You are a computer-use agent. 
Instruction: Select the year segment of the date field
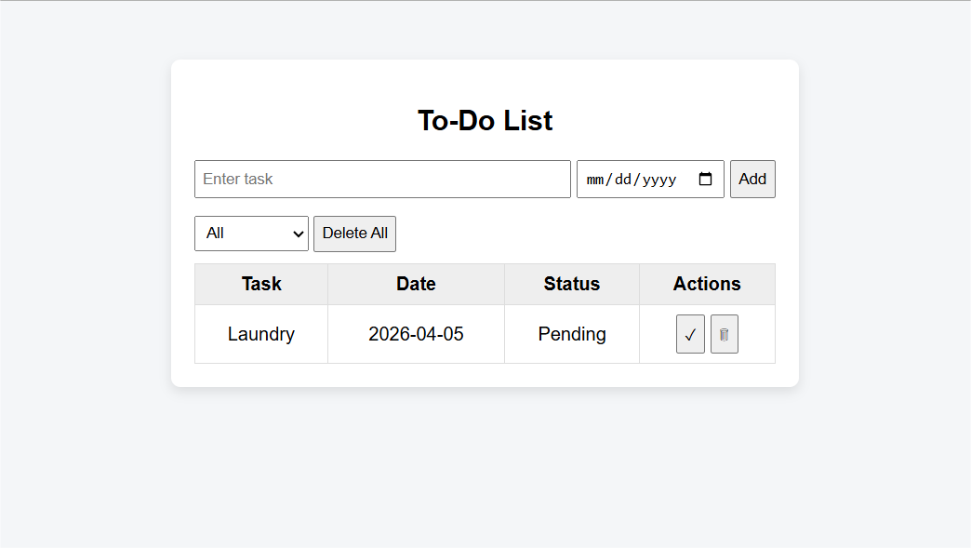pos(659,180)
